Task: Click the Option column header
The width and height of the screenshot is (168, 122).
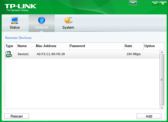Action: pos(154,46)
